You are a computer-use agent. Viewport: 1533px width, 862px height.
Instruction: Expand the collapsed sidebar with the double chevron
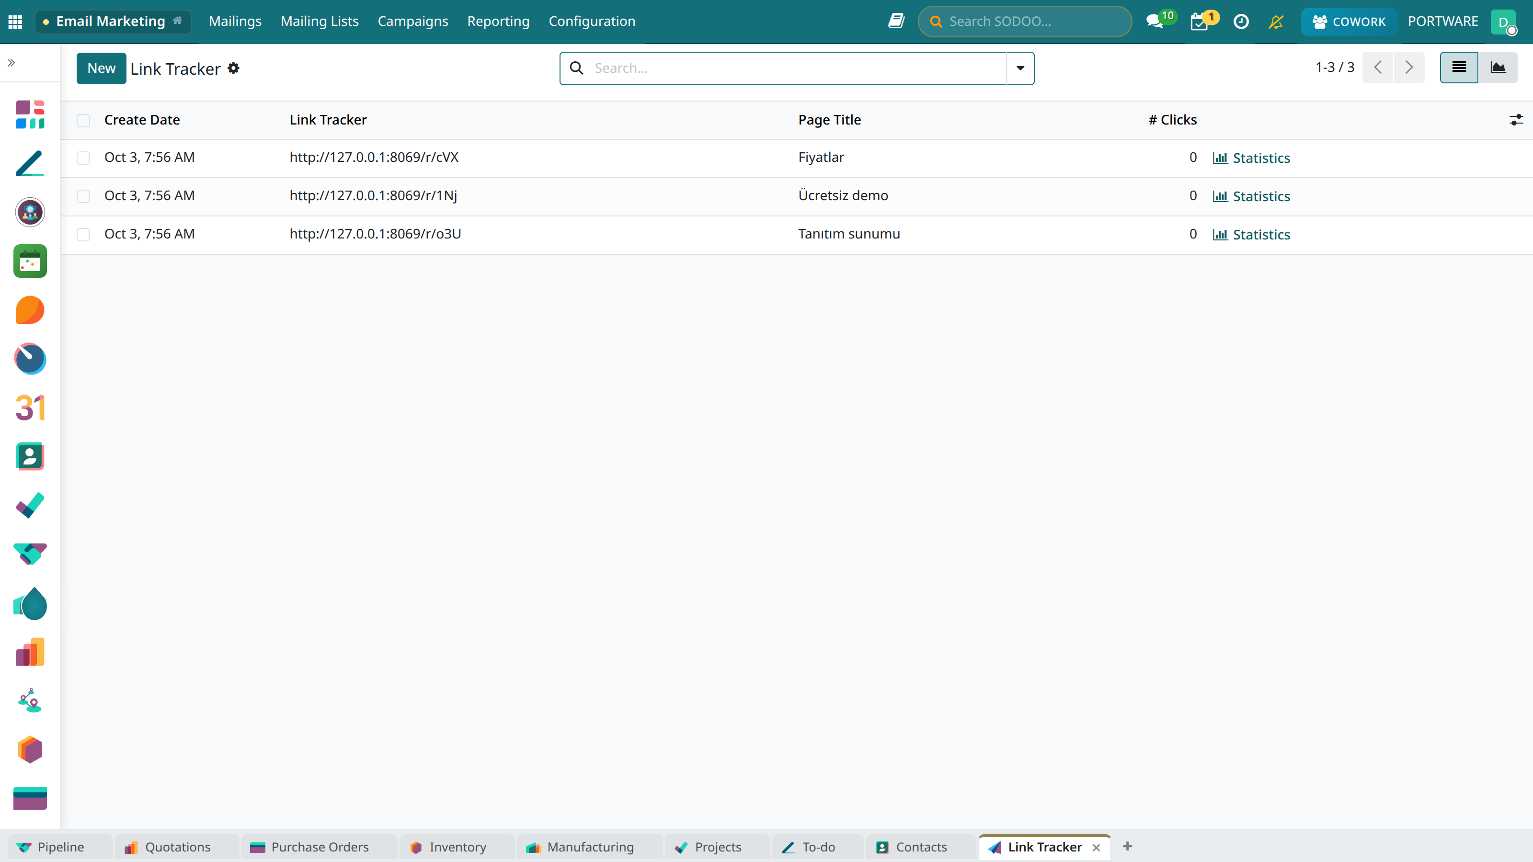click(11, 62)
